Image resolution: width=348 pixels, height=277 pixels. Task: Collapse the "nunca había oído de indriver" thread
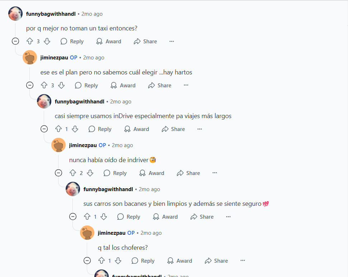[x=58, y=173]
